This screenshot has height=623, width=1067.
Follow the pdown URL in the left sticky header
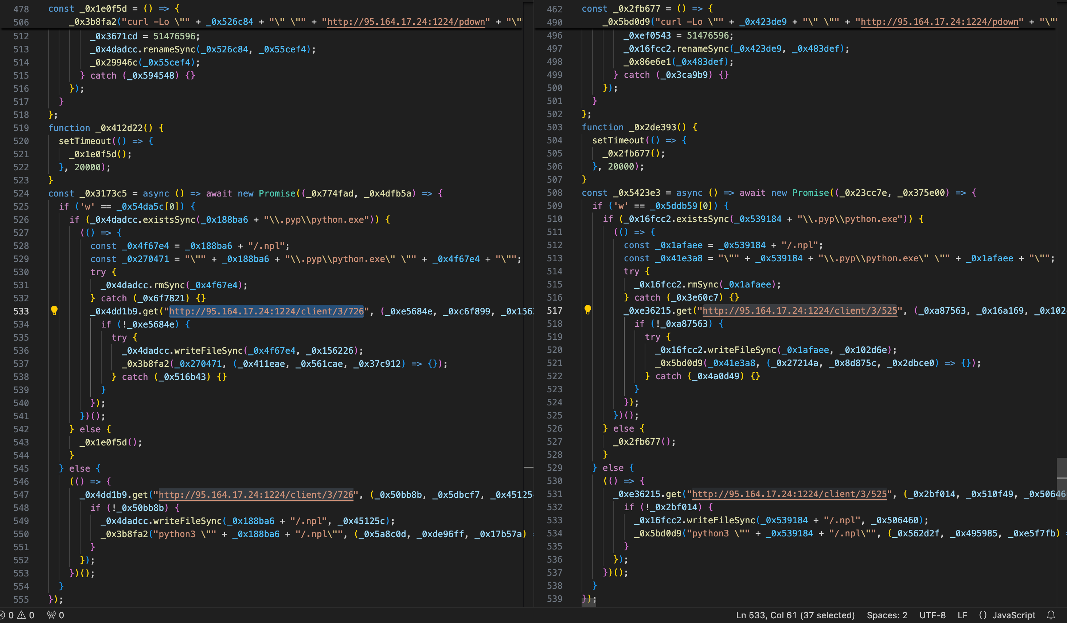(406, 21)
